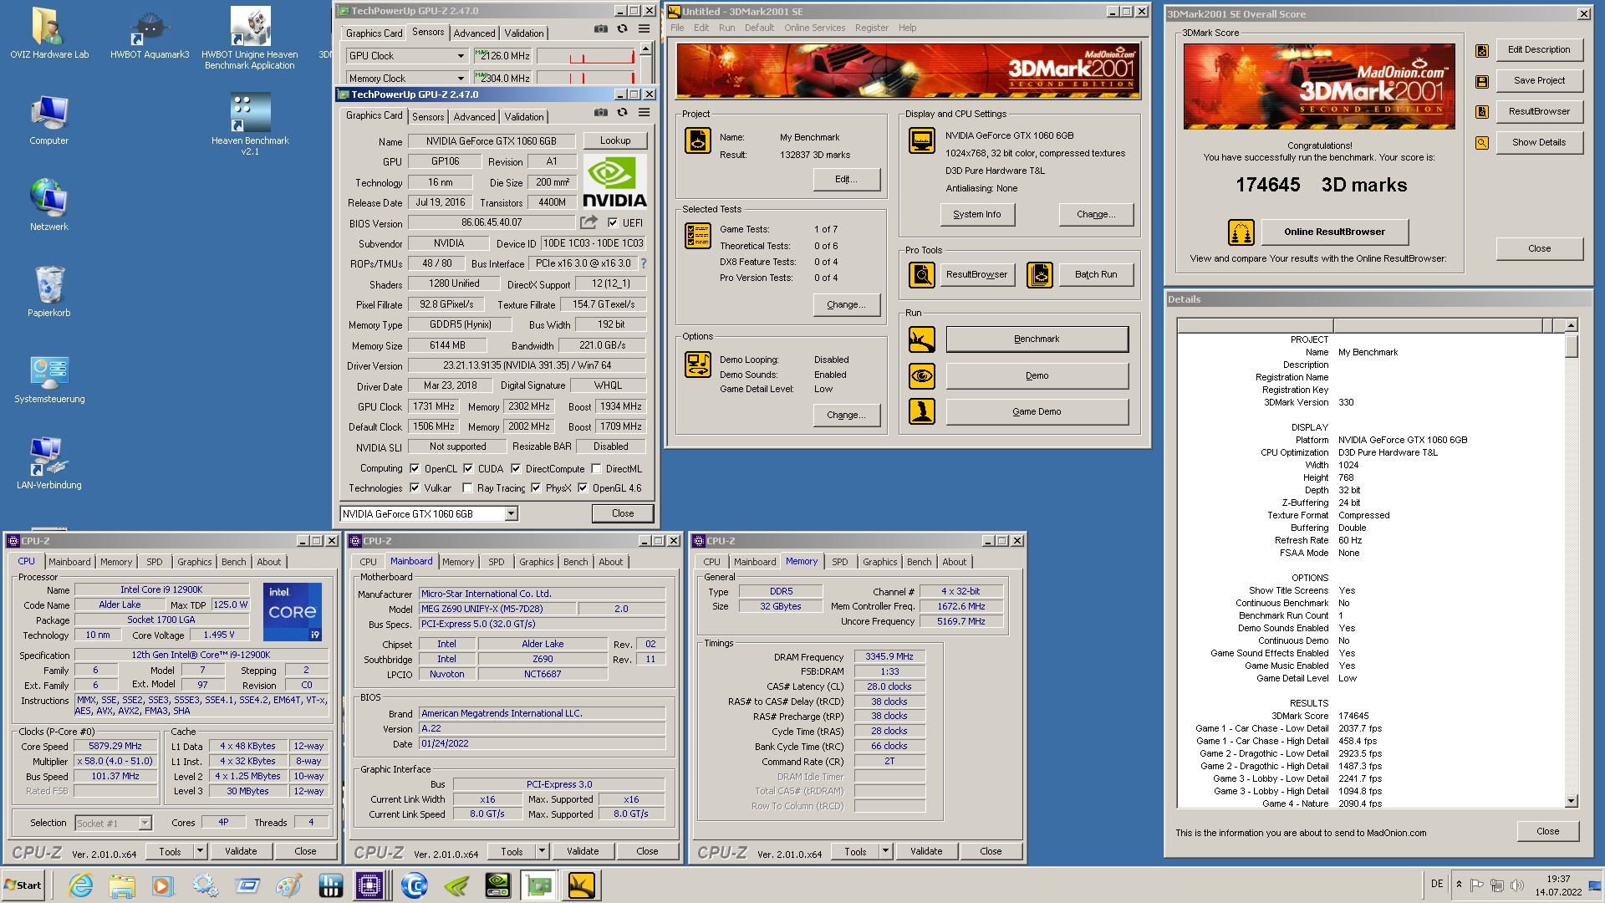Open Netzwerk desktop icon

pyautogui.click(x=49, y=205)
